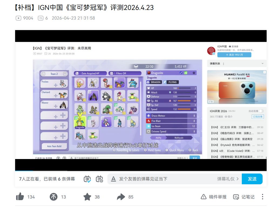Click the box storage icon beside 22/30
Viewport: 275px width, 209px height.
click(136, 67)
